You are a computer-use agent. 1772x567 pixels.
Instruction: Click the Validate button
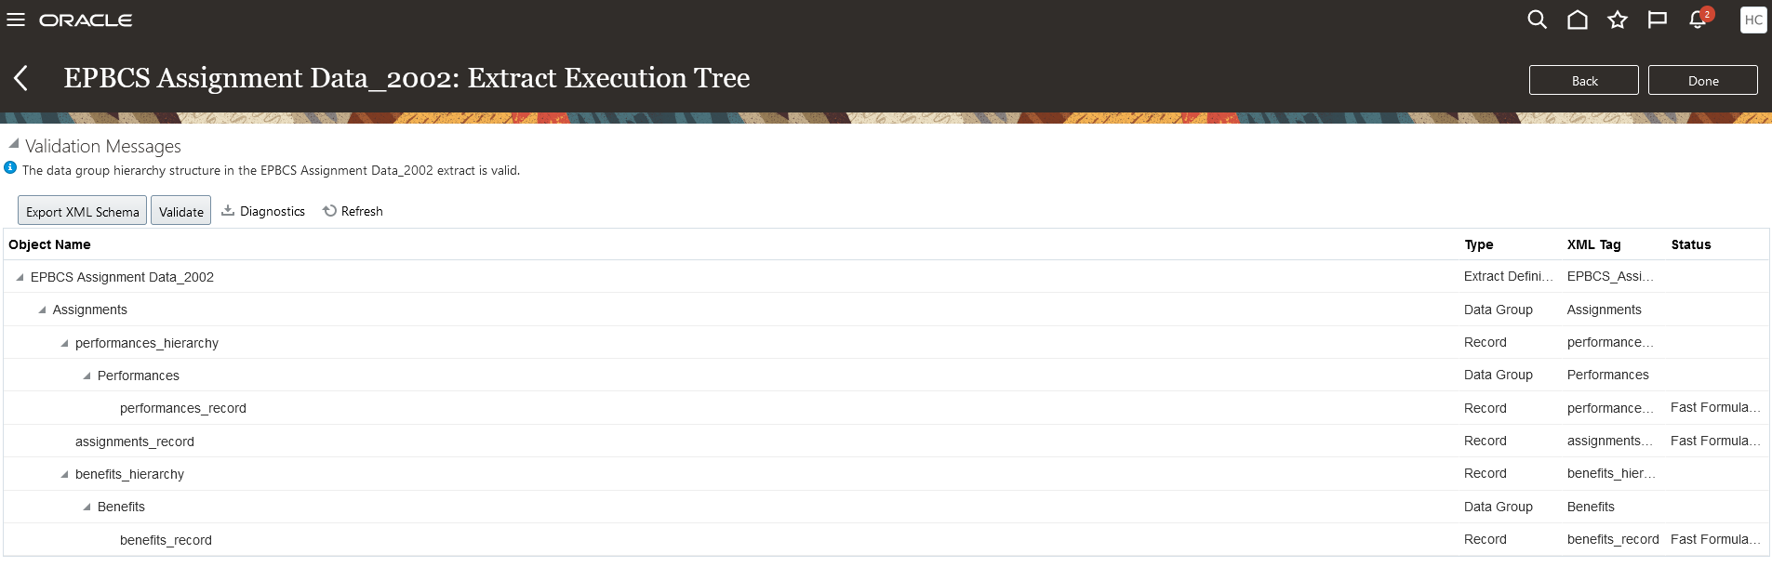180,210
